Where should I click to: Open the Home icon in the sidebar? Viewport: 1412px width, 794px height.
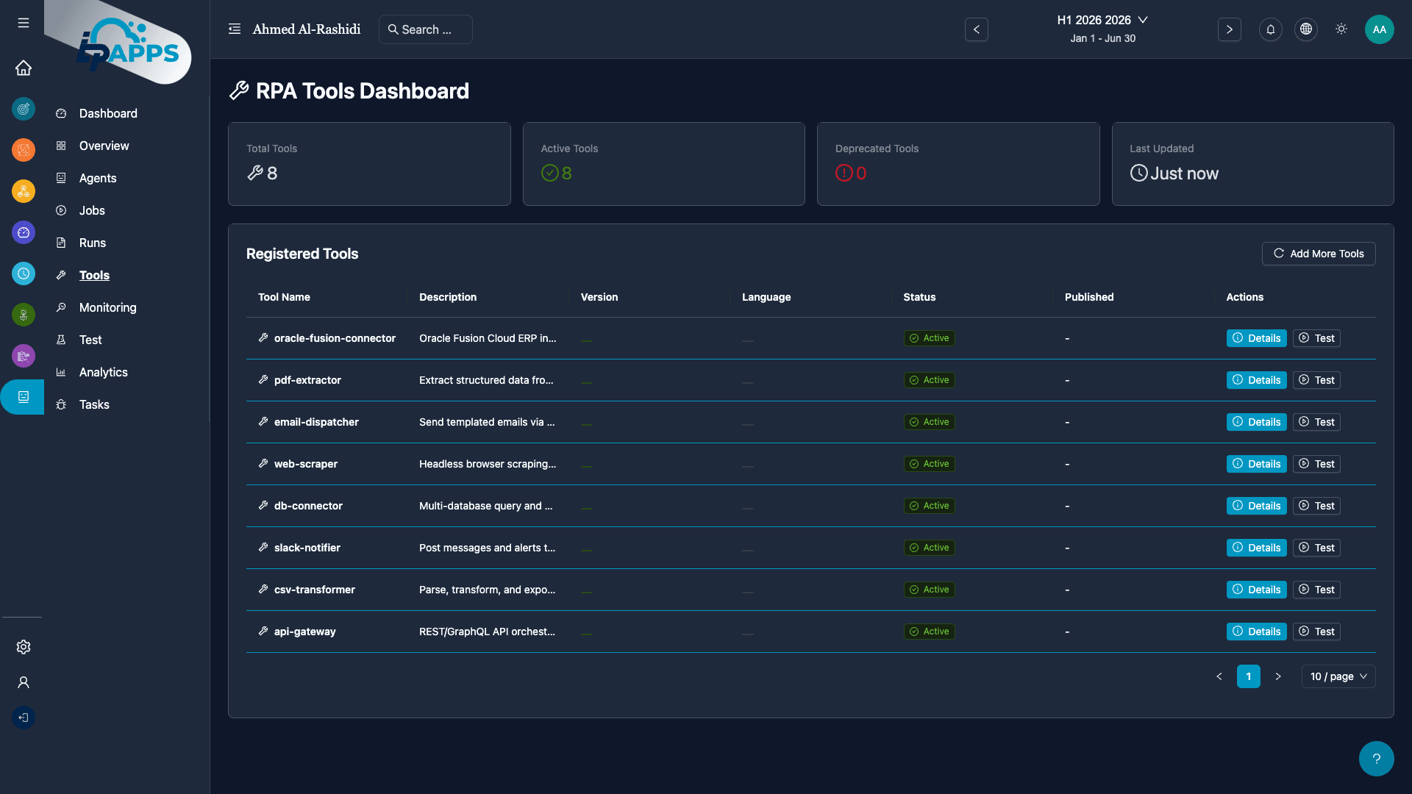[x=23, y=68]
